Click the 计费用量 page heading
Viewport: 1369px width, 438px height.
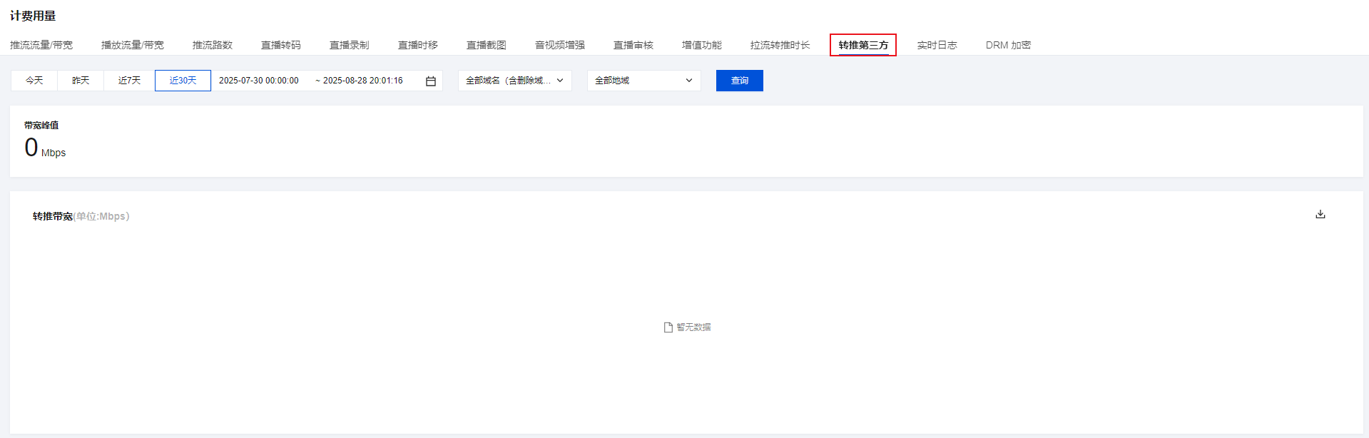point(33,16)
